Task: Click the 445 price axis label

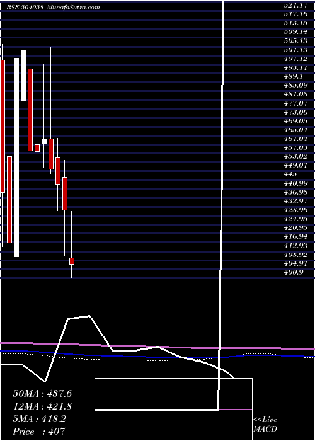Action: (x=291, y=175)
